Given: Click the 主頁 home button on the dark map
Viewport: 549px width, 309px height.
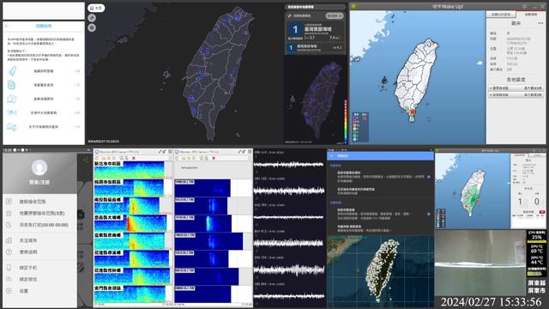Looking at the screenshot, I should click(96, 8).
